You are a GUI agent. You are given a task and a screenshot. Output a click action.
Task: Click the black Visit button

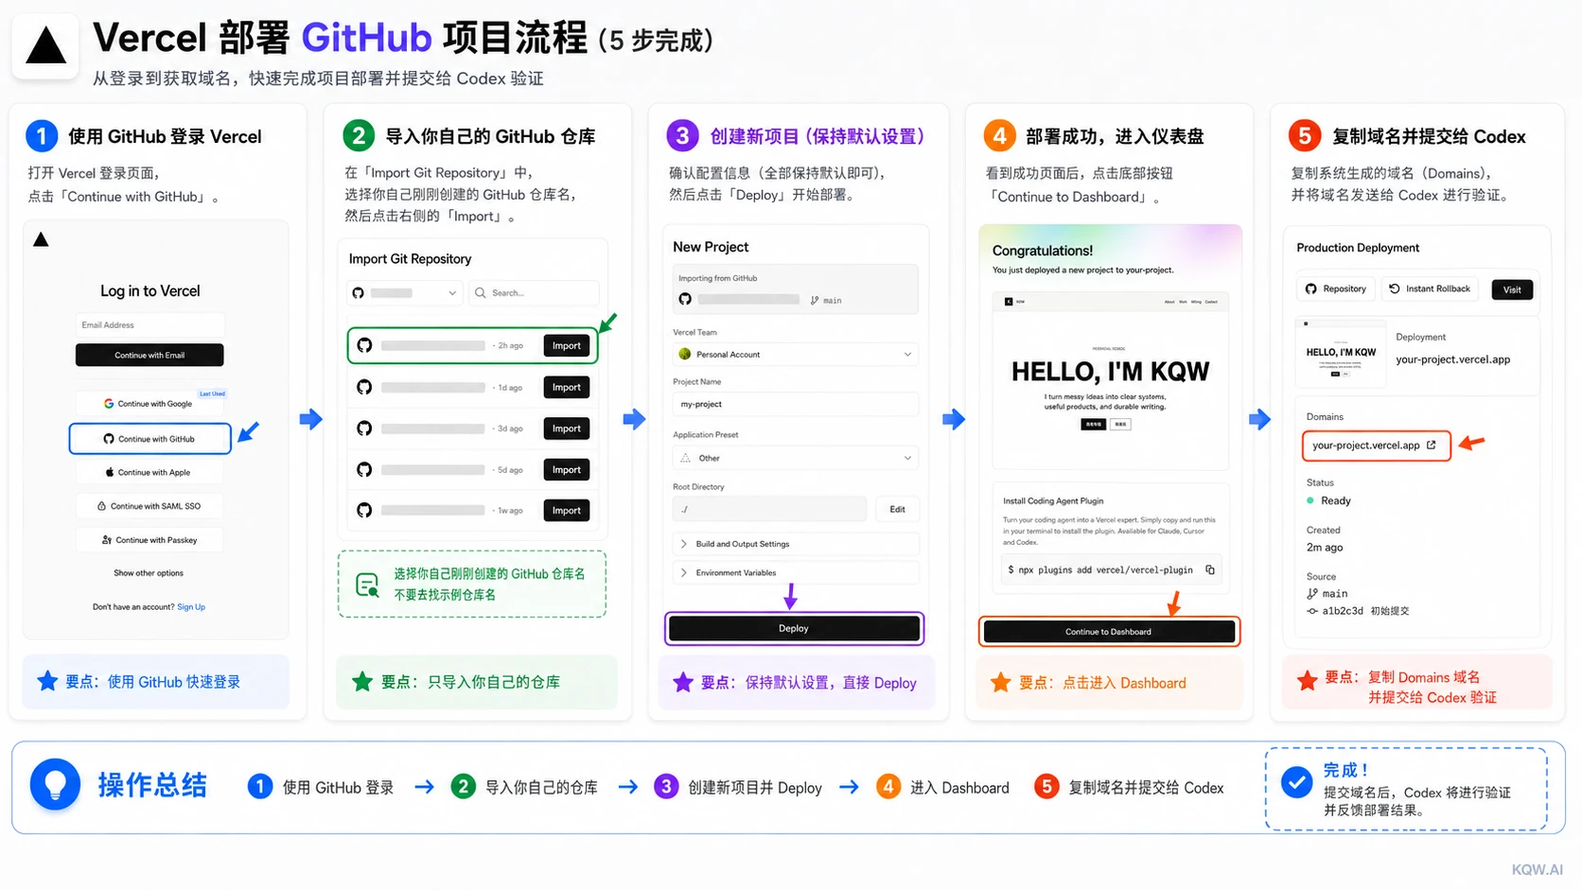coord(1512,289)
